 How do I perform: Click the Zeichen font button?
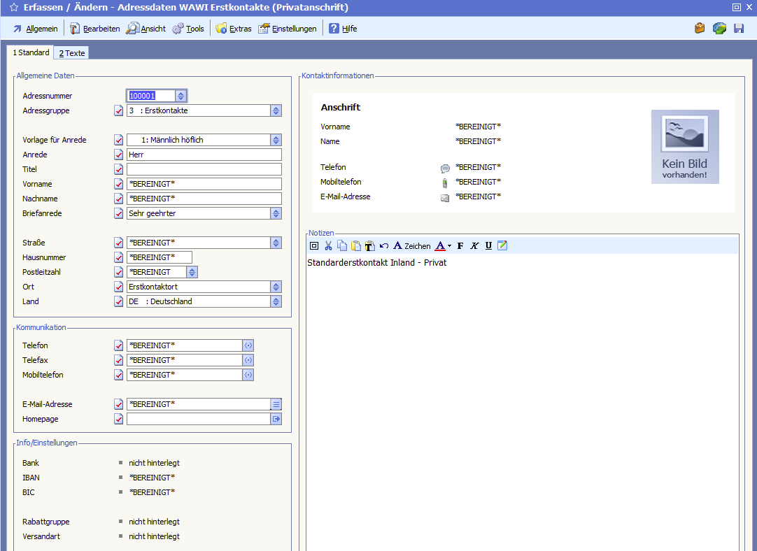(411, 245)
